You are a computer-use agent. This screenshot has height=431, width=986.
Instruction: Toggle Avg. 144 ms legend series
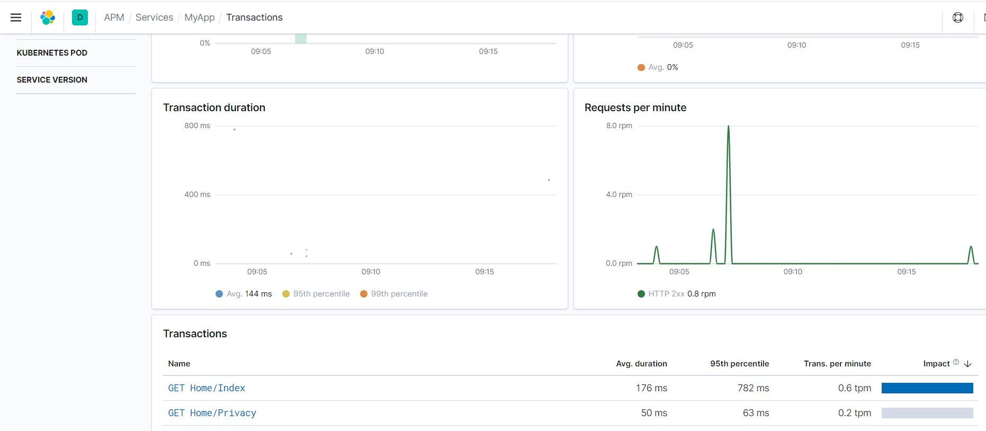pos(244,294)
